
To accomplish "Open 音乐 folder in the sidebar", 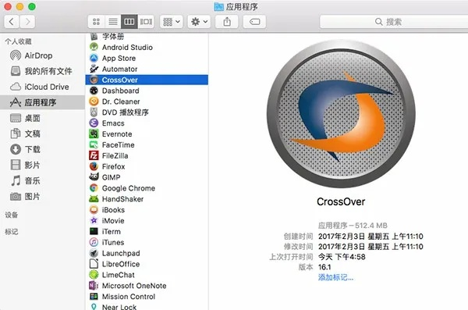I will (42, 180).
